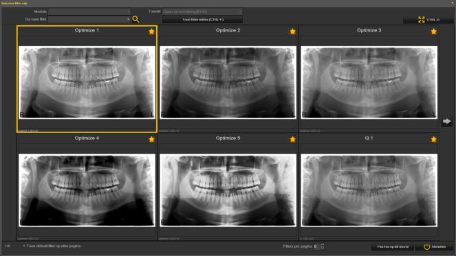
Task: Toggle favorite star on Q 1
Action: coord(433,139)
